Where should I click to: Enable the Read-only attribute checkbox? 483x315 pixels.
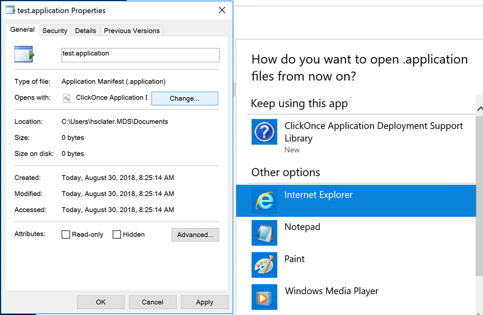point(66,234)
